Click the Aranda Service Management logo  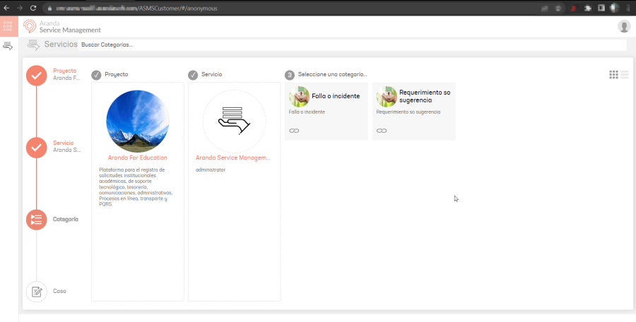[62, 26]
